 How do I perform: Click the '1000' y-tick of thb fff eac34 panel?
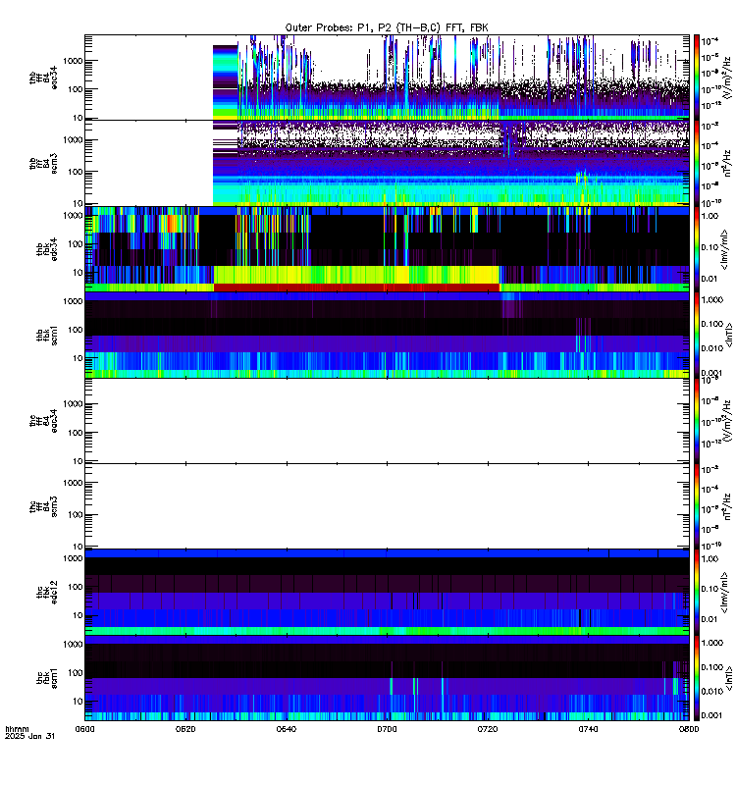click(x=73, y=61)
